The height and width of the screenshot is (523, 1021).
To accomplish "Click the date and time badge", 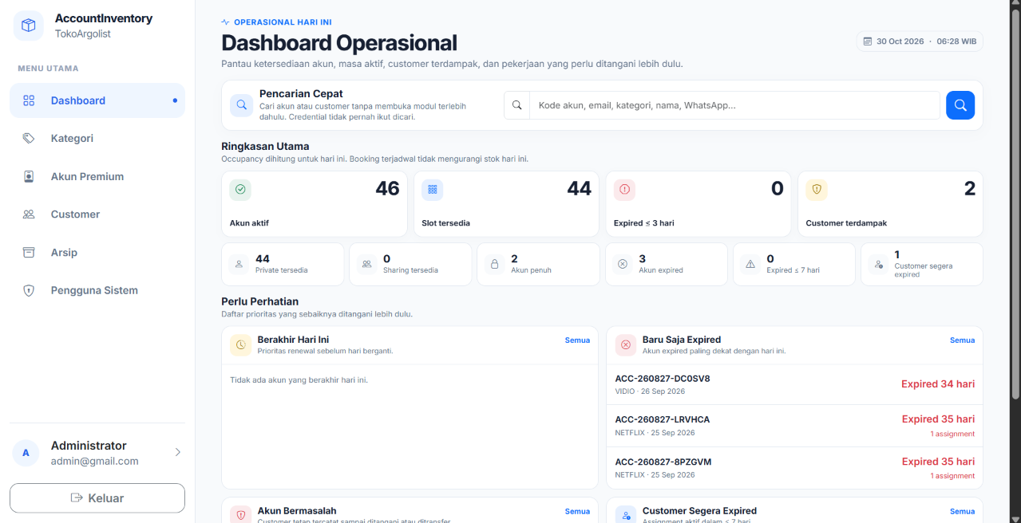I will (920, 41).
